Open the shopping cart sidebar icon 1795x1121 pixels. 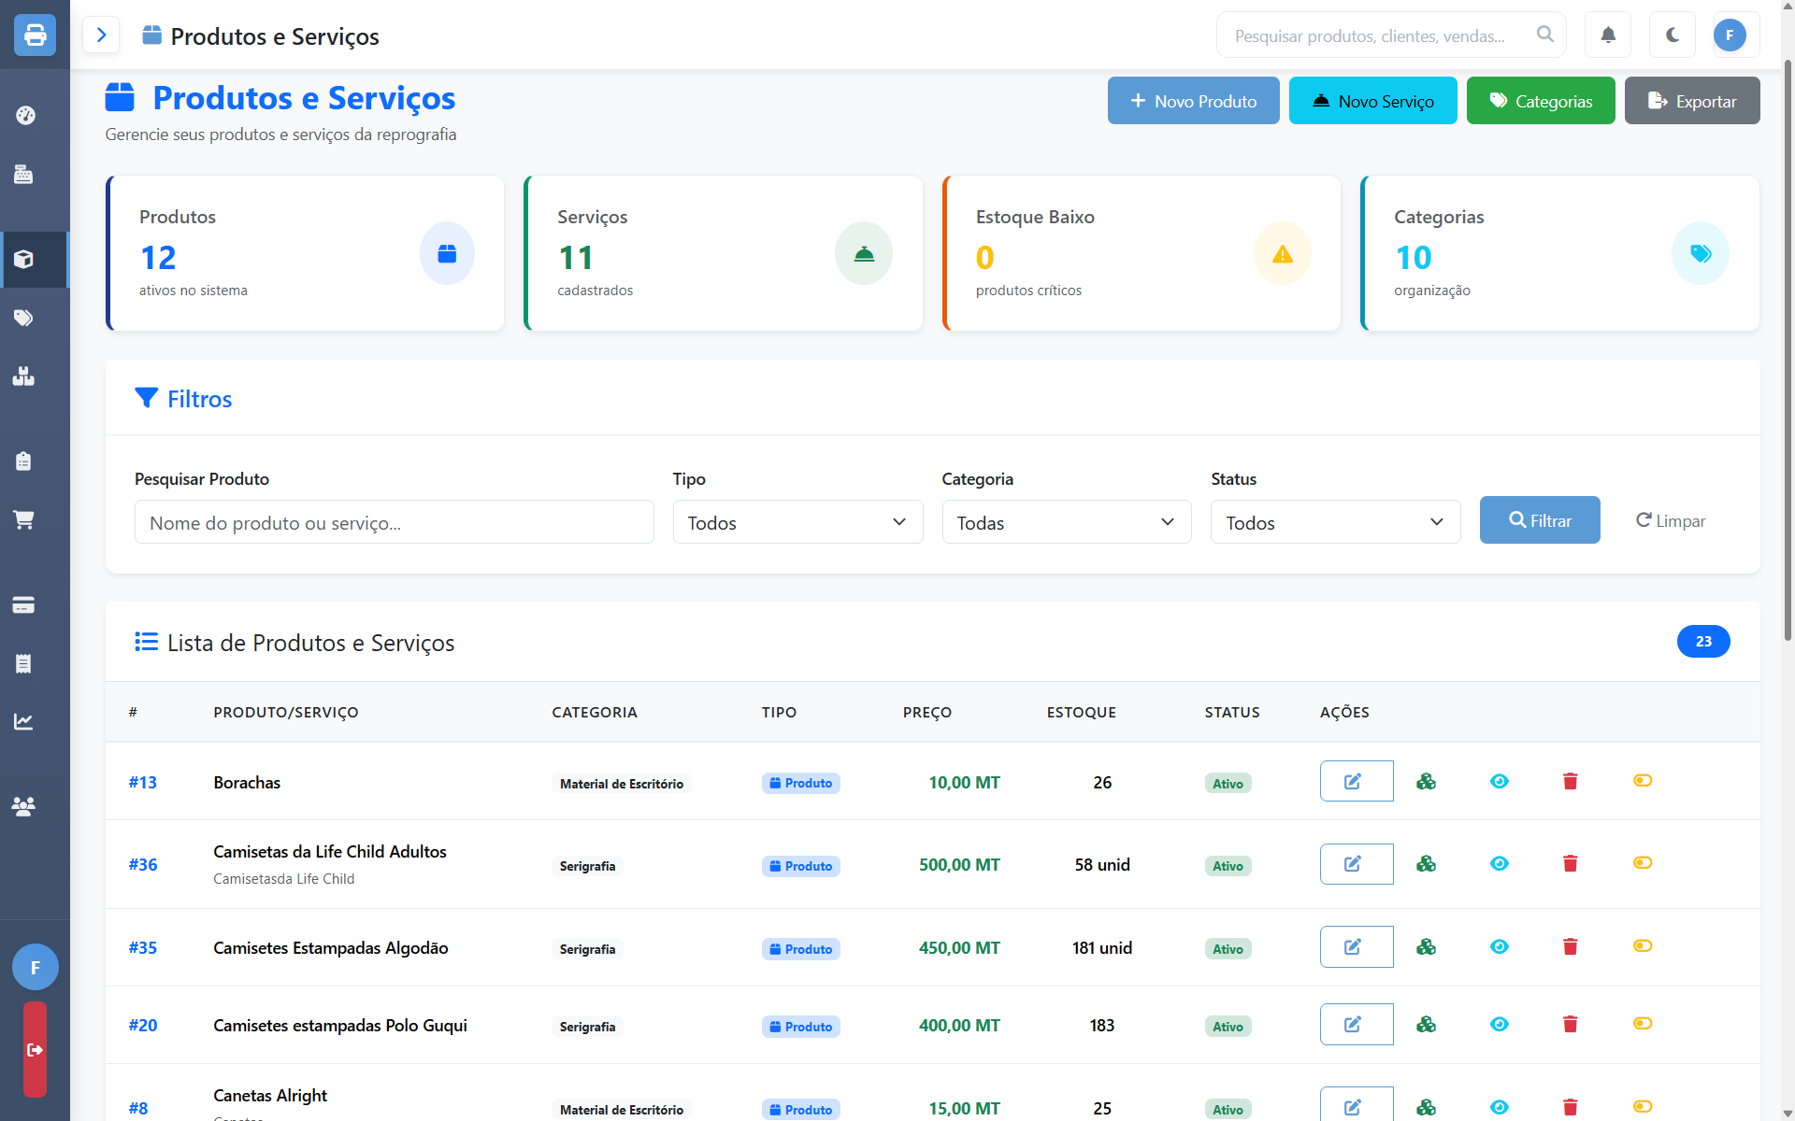point(24,520)
